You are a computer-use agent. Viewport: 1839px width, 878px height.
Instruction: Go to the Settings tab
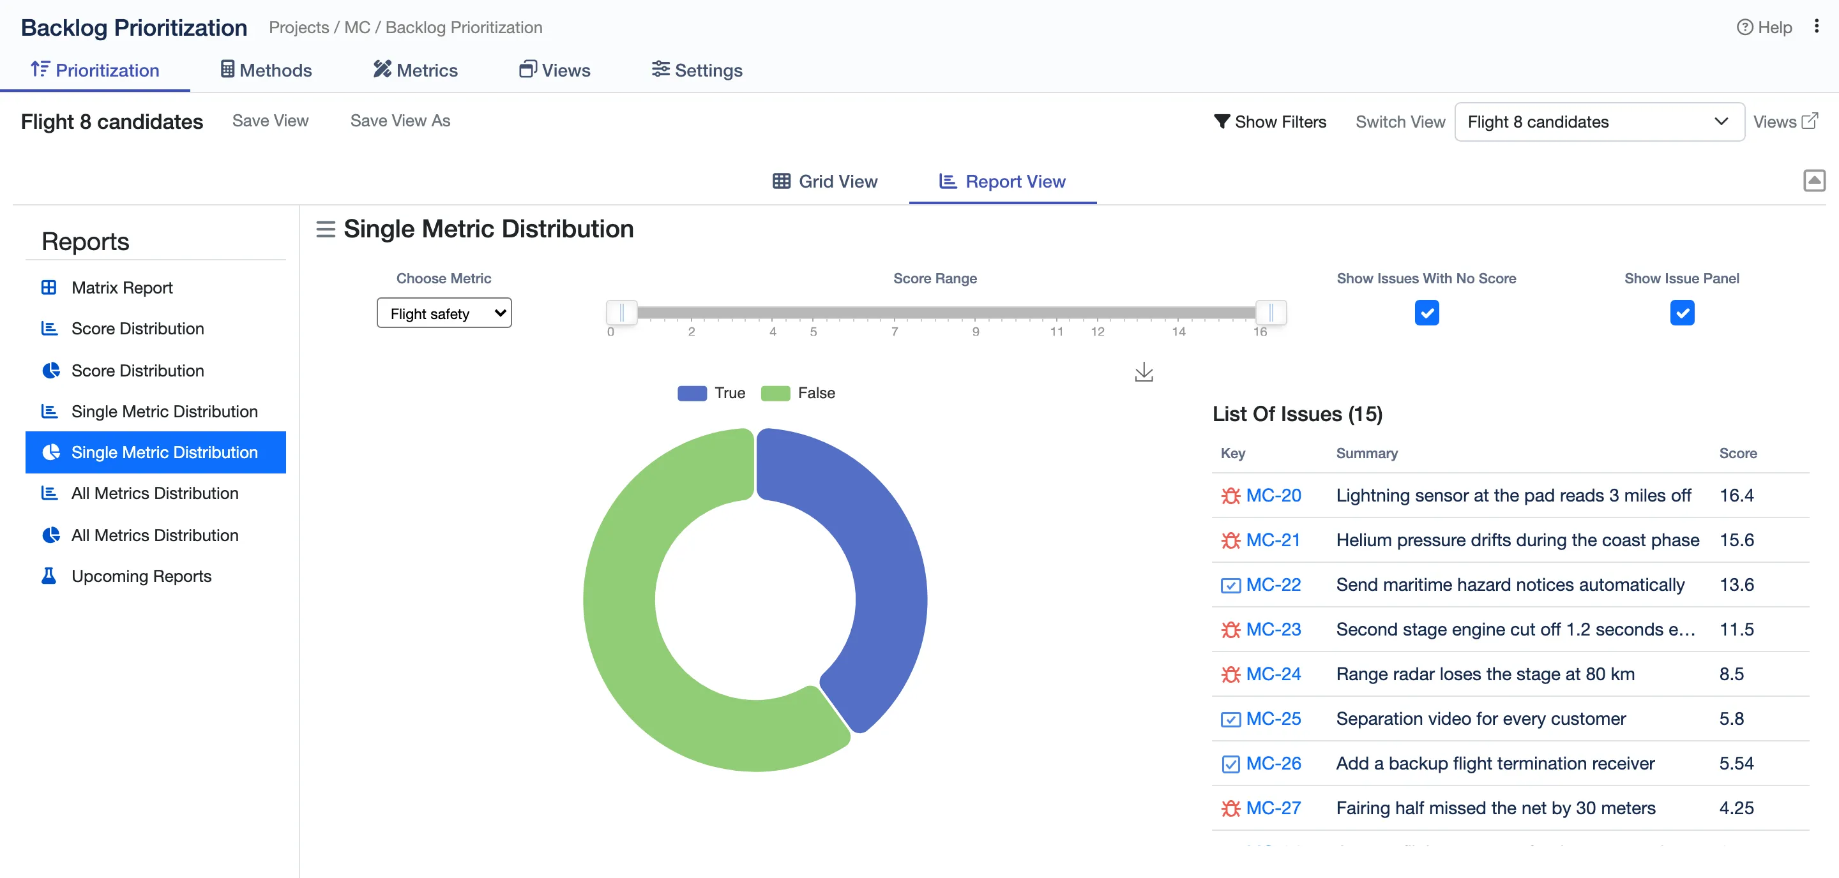click(696, 70)
